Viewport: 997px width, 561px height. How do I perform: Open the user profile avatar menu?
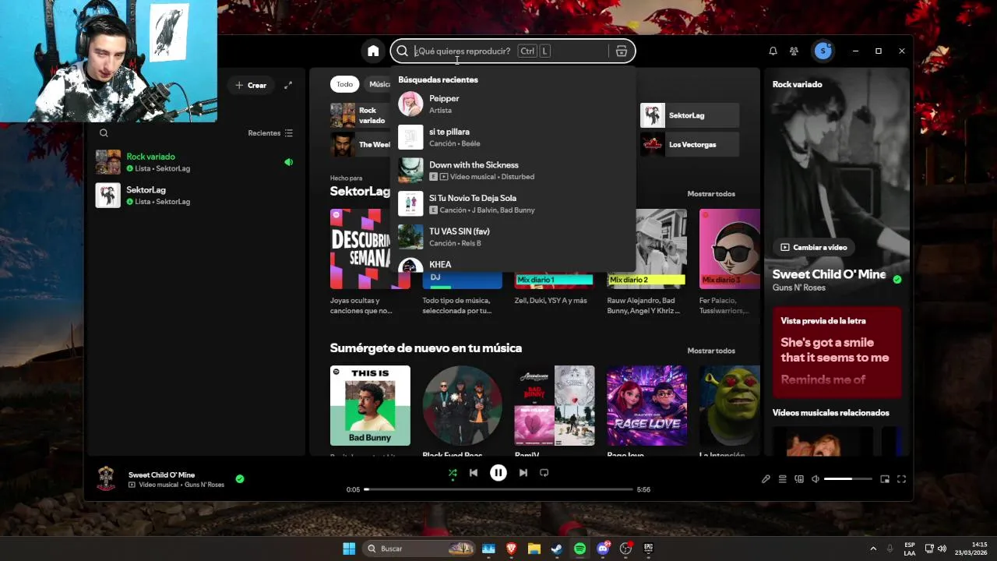click(823, 51)
